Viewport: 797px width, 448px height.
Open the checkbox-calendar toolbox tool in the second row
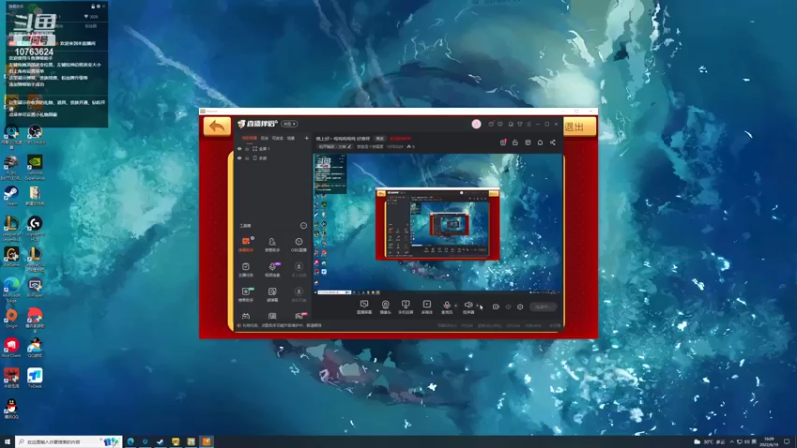click(246, 269)
